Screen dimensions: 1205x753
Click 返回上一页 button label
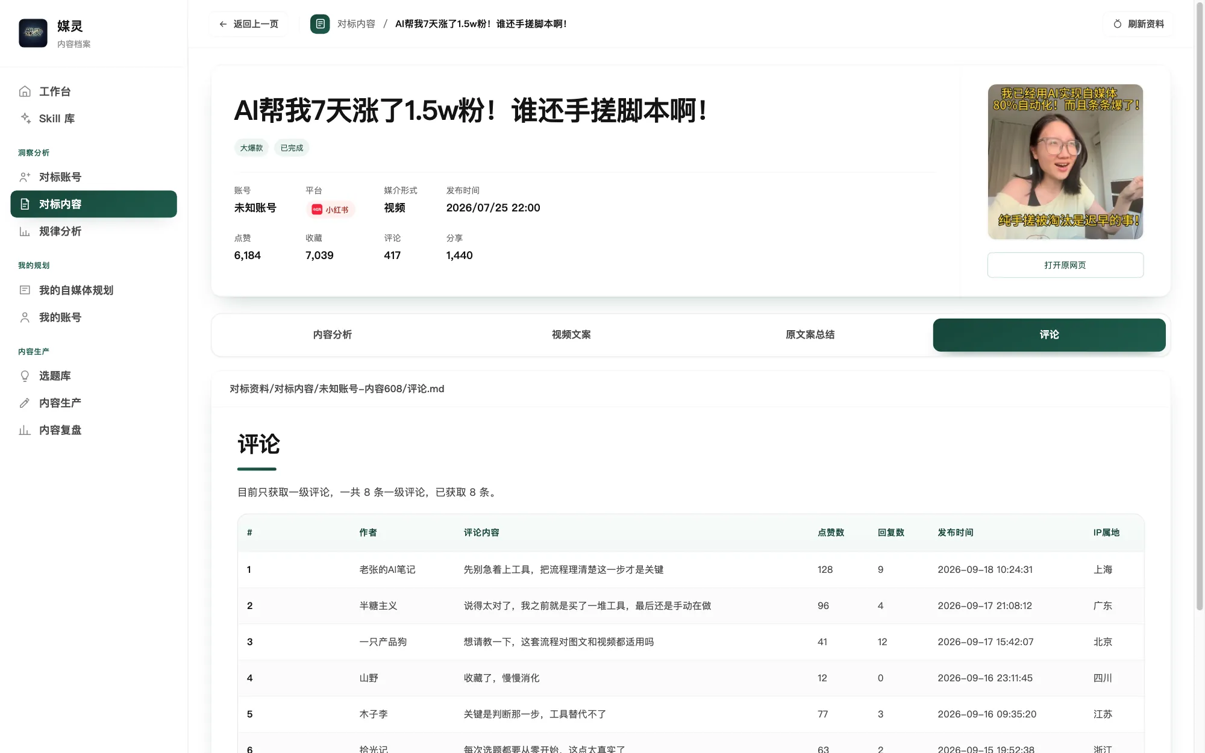256,24
